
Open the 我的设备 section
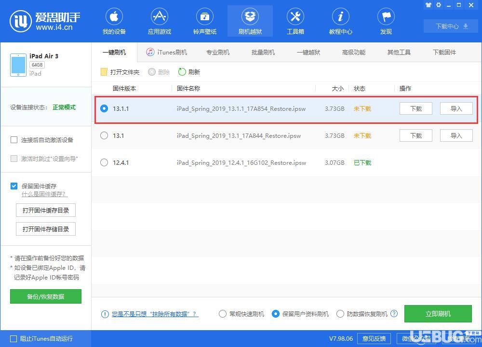(114, 22)
